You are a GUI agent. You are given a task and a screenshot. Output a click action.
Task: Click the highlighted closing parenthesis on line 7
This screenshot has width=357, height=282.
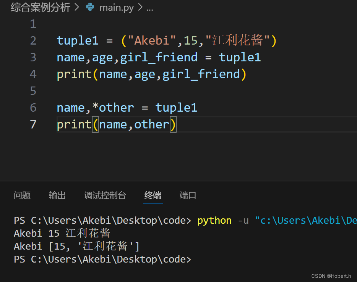click(173, 125)
